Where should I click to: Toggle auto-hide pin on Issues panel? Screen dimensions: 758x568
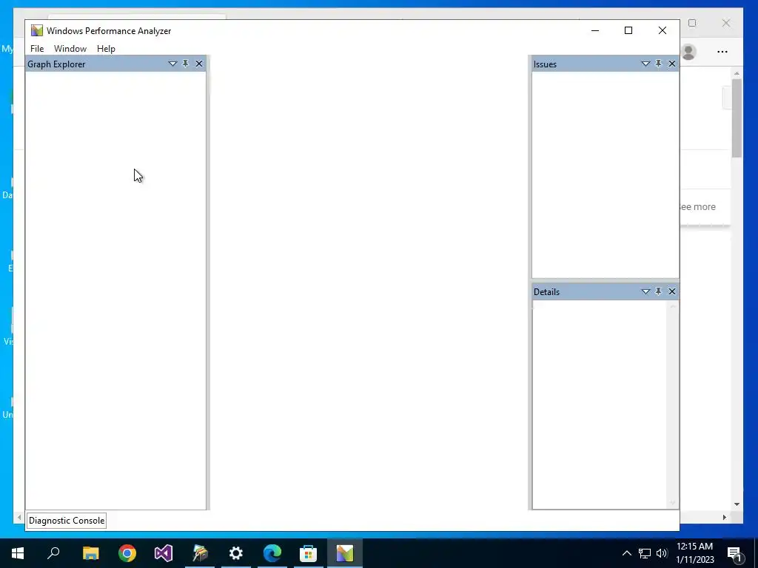pyautogui.click(x=658, y=64)
